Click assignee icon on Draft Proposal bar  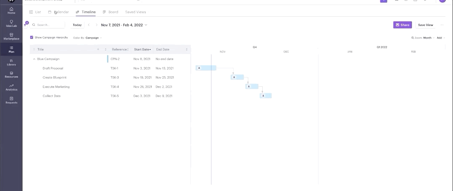199,68
